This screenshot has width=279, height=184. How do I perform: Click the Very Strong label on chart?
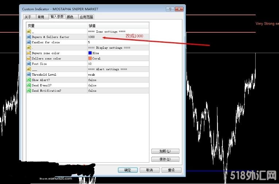pyautogui.click(x=267, y=24)
